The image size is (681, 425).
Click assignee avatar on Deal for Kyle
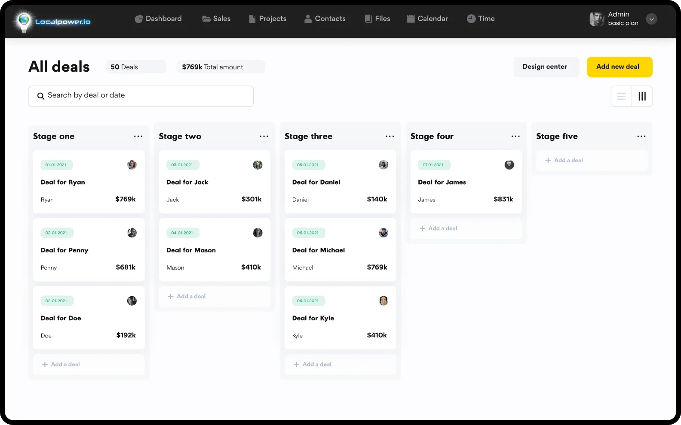383,301
